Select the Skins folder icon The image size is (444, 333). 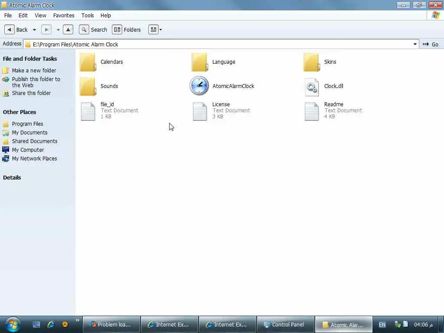311,62
